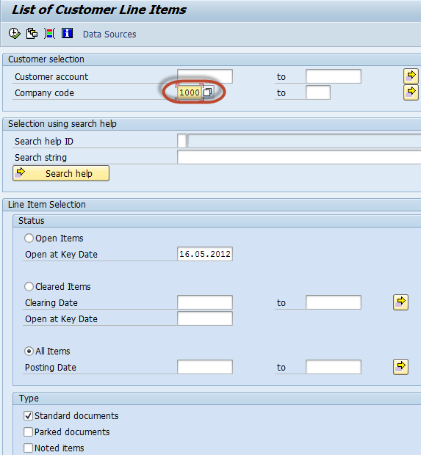421x455 pixels.
Task: Check the Noted items checkbox
Action: [28, 448]
